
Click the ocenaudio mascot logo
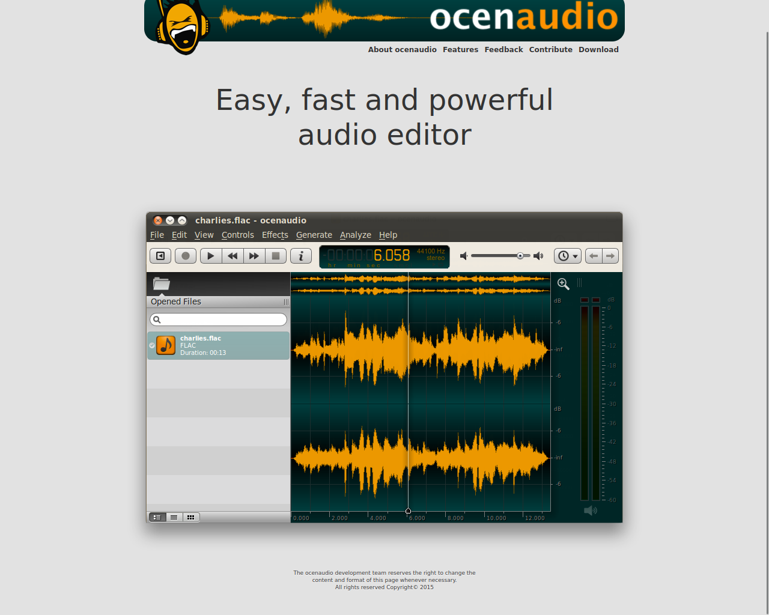point(183,27)
